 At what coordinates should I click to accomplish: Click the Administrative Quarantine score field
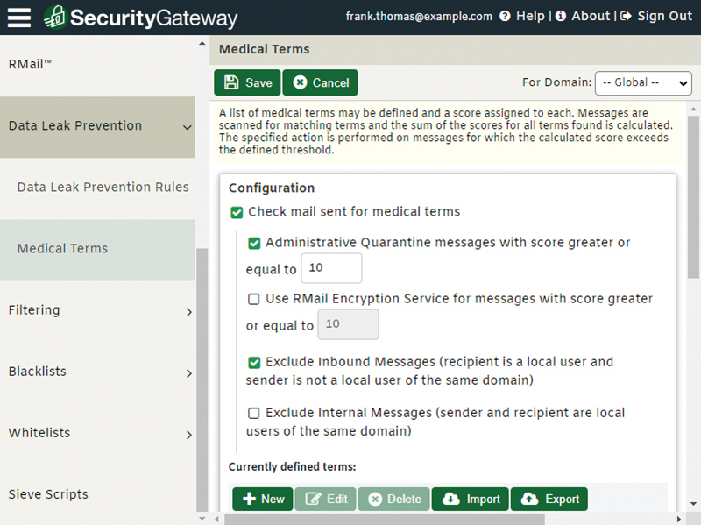pos(331,268)
